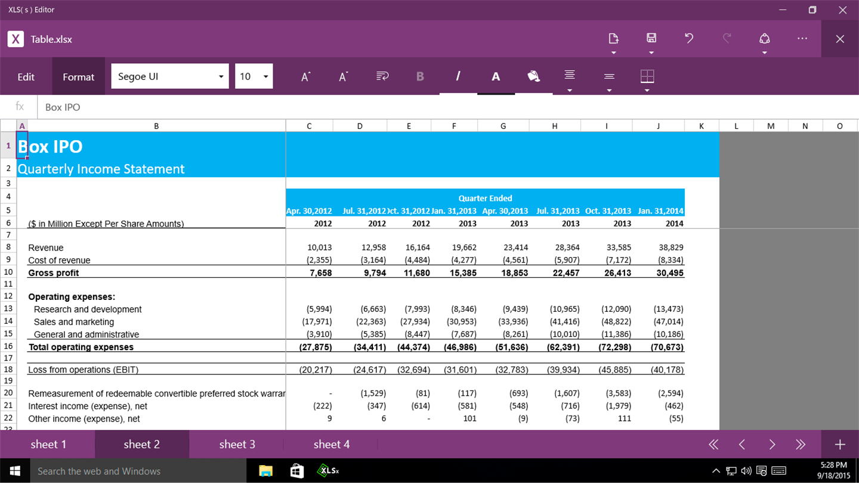Open File Explorer from the taskbar
Viewport: 859px width, 483px height.
[x=266, y=471]
